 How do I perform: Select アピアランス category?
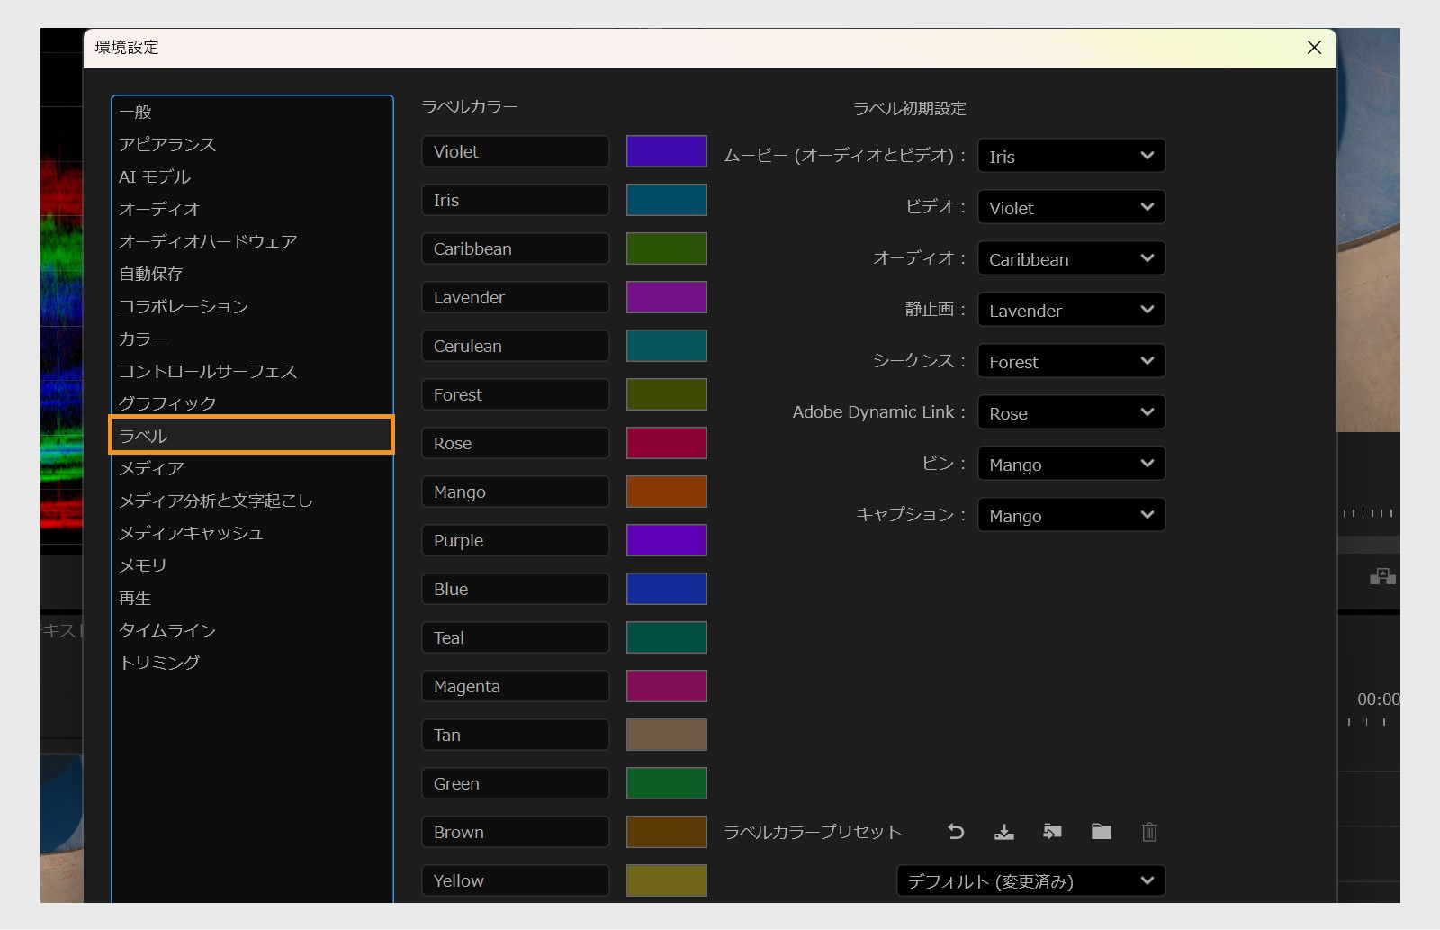tap(252, 144)
